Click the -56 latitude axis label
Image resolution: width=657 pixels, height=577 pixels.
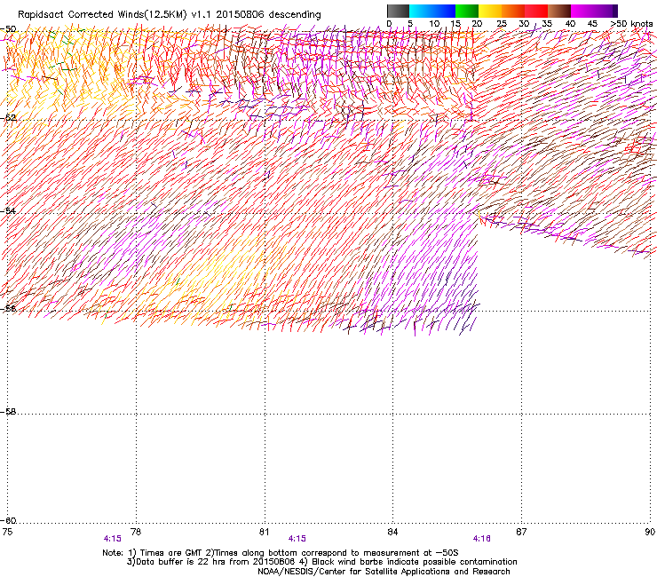[x=8, y=308]
